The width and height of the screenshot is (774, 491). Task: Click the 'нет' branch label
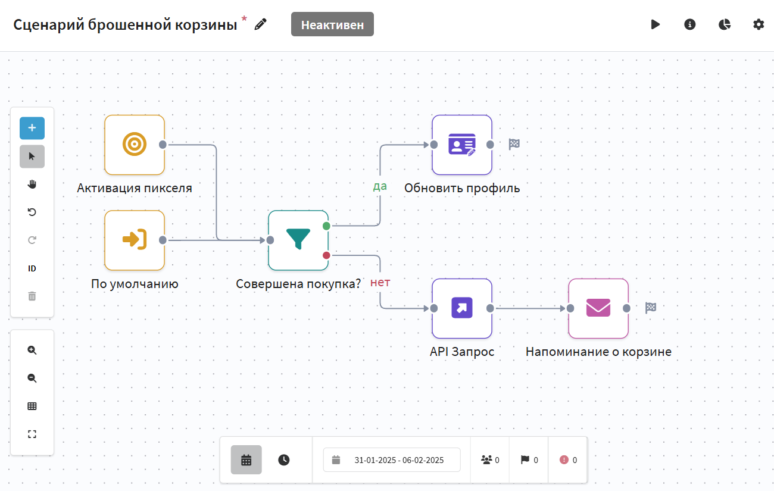point(380,282)
